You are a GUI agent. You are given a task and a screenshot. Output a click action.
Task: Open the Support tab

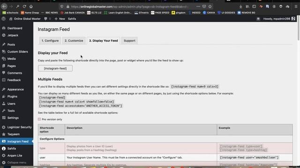point(129,41)
